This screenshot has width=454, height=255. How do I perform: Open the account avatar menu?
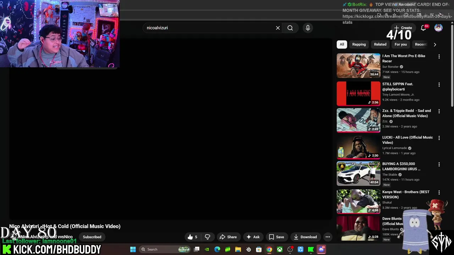[x=438, y=28]
